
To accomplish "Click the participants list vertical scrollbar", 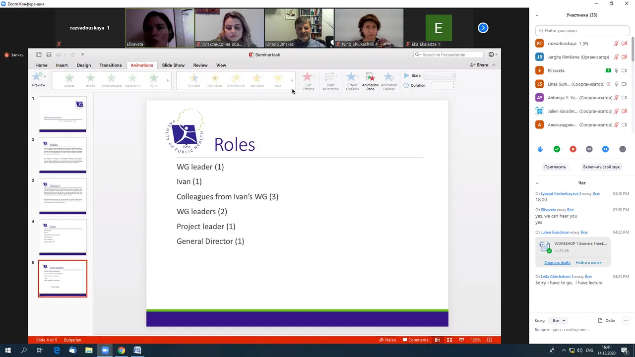I will click(x=633, y=84).
